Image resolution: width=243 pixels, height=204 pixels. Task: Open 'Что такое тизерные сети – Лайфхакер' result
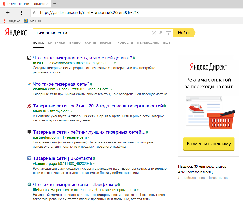(75, 184)
